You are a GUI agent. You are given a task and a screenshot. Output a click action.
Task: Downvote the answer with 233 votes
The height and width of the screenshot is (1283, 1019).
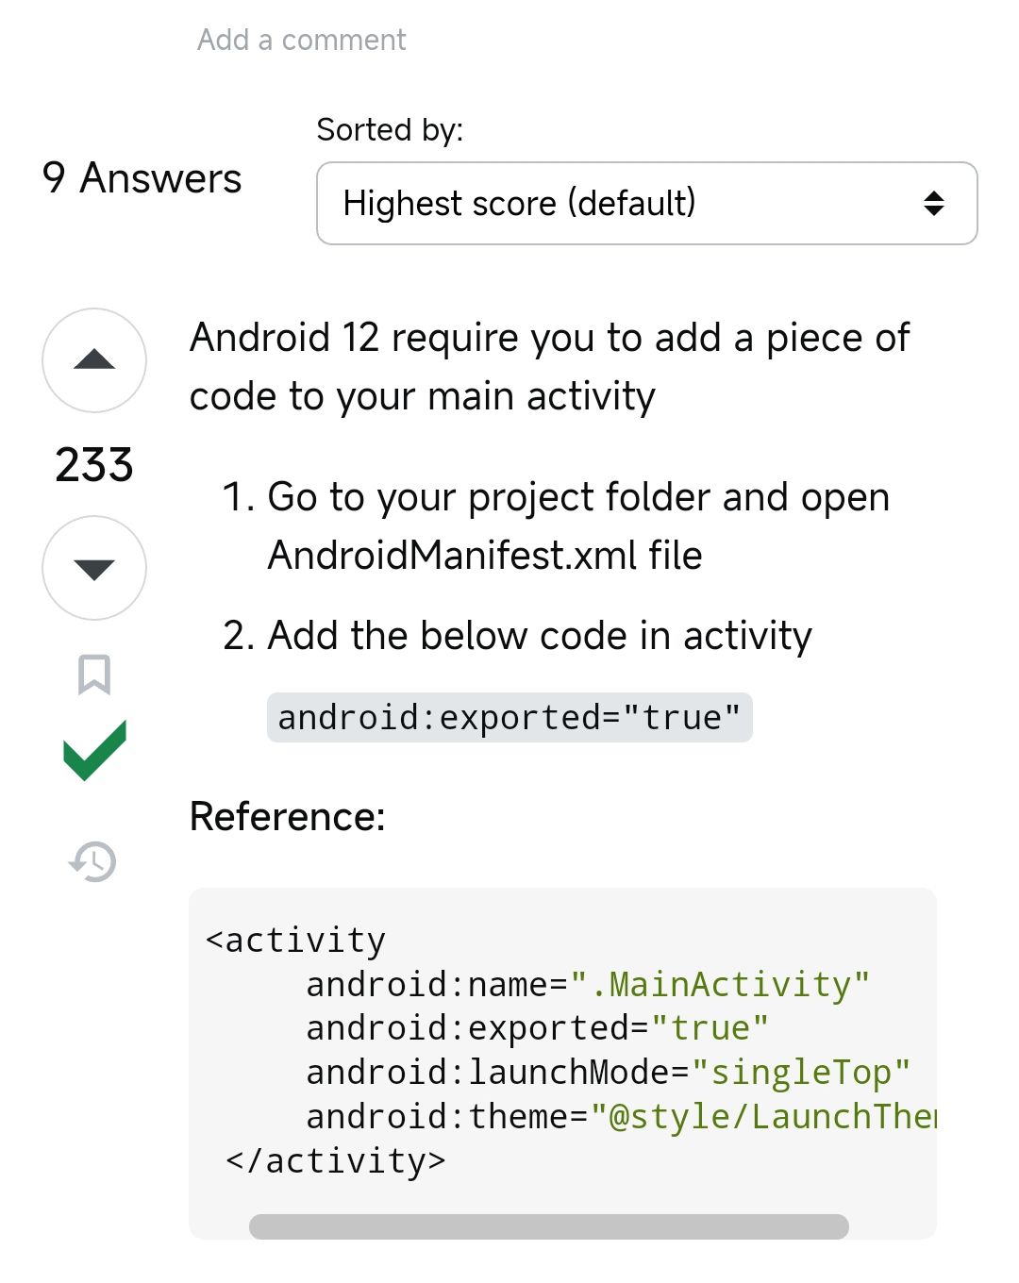point(94,568)
